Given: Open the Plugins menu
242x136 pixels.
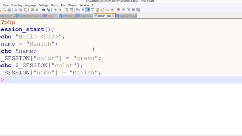Looking at the screenshot, I should tap(72, 5).
